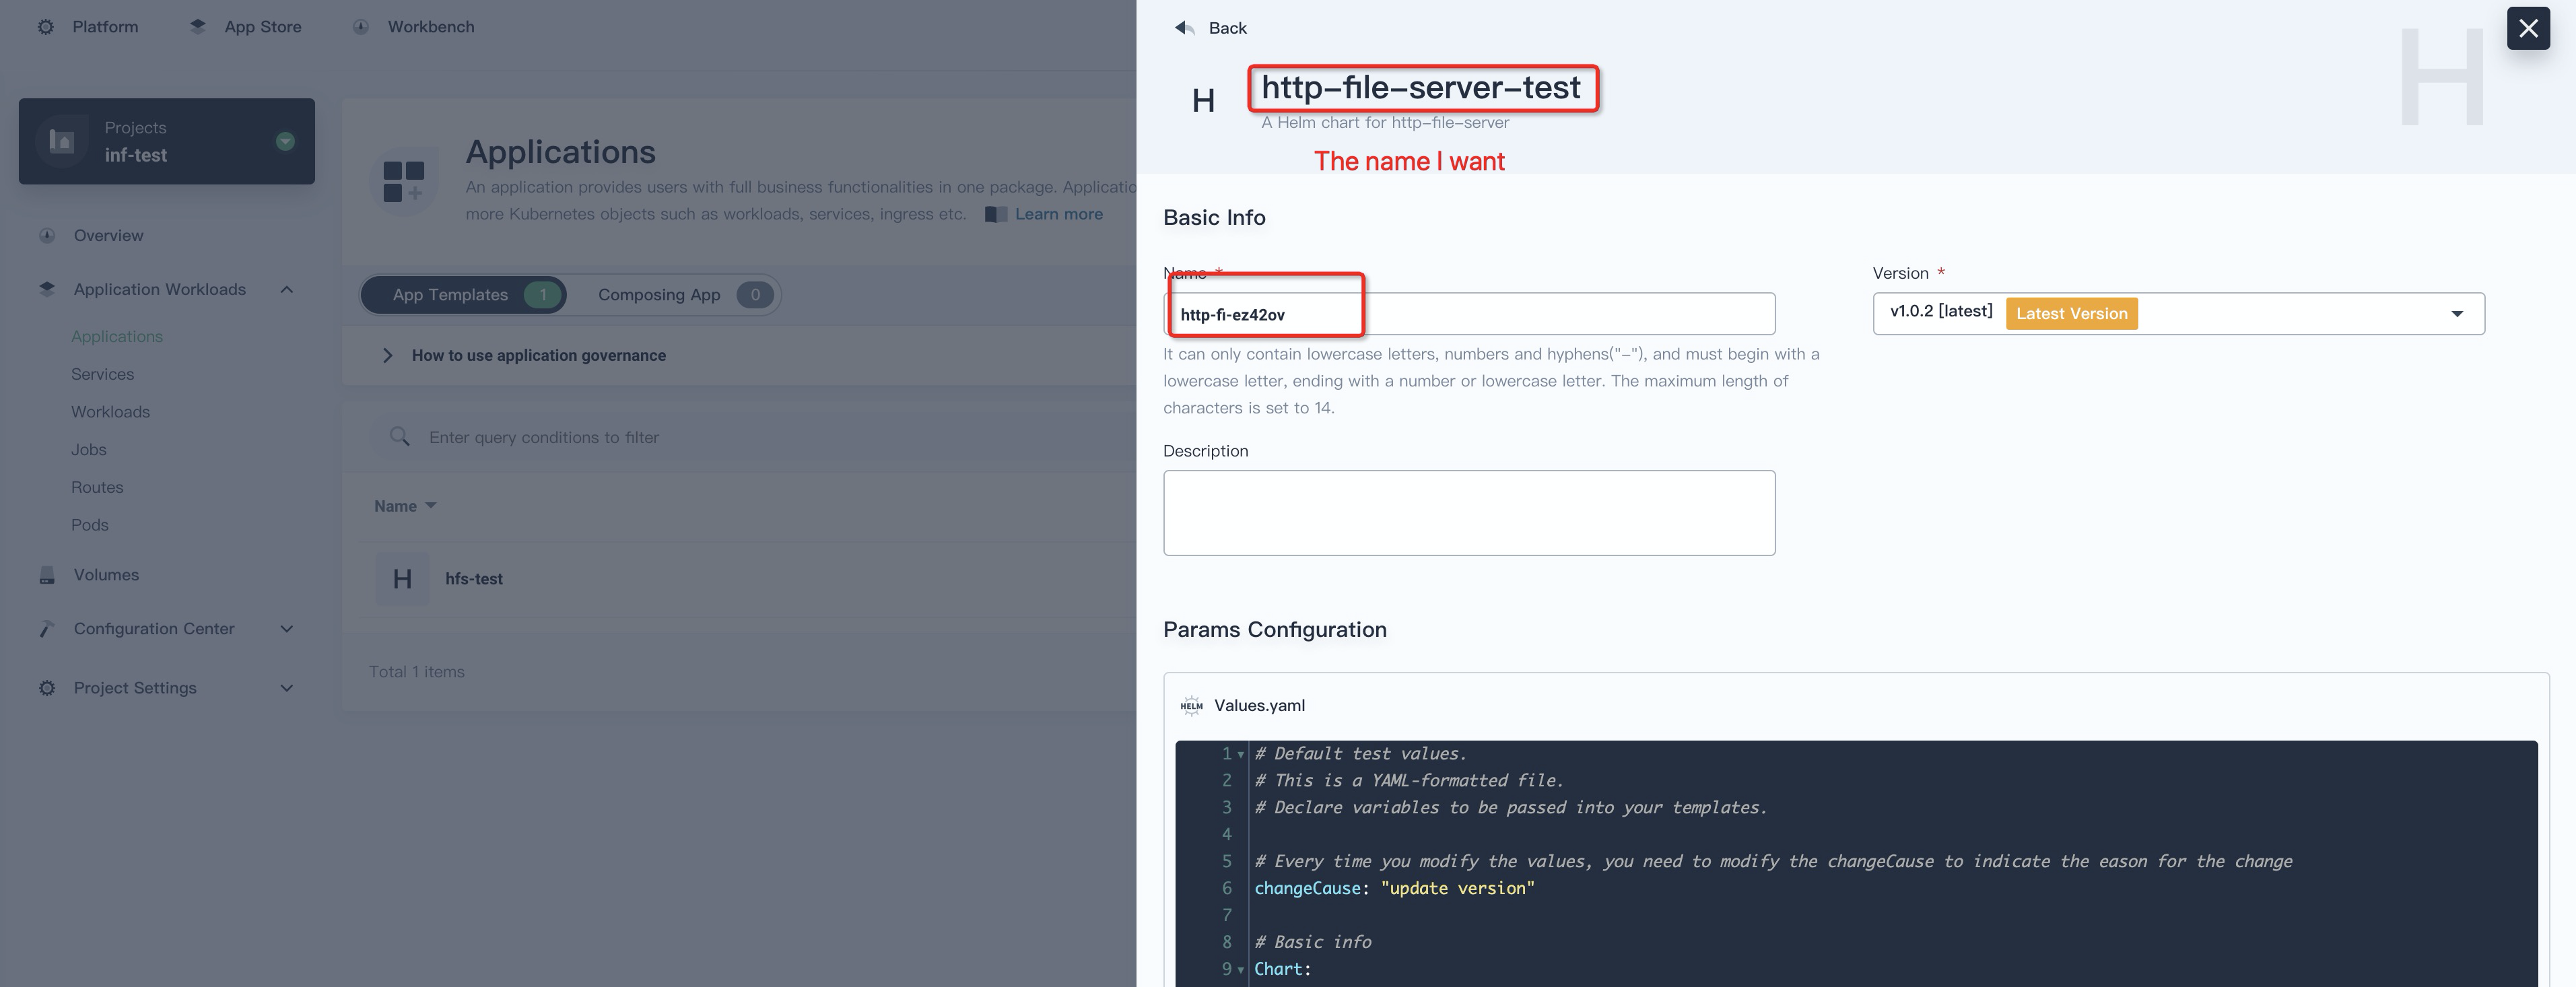Click the Total 1 items text

pos(416,672)
